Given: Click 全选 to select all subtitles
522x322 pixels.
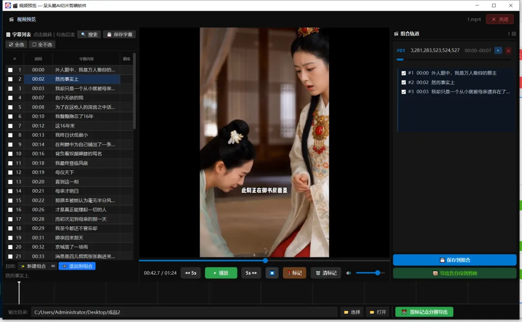Looking at the screenshot, I should (x=16, y=44).
